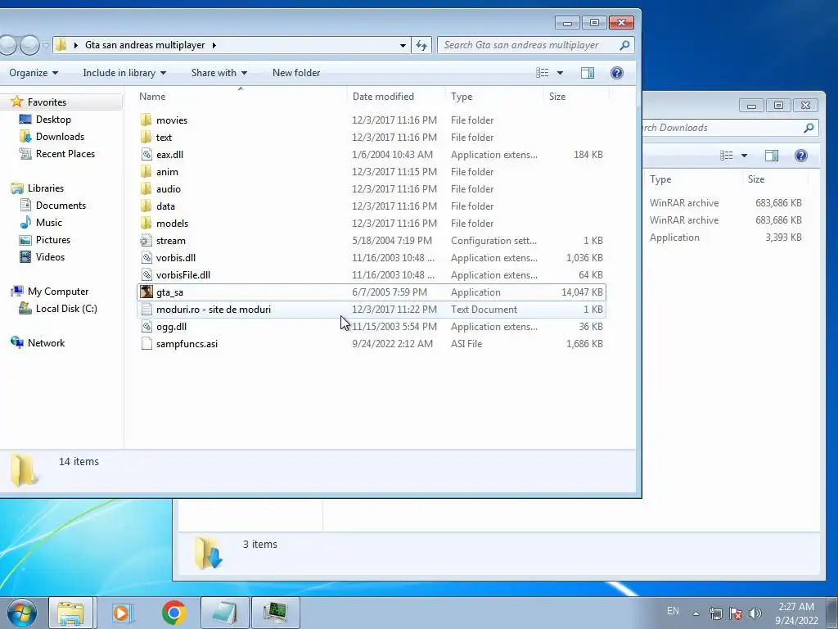Image resolution: width=838 pixels, height=629 pixels.
Task: Select the stream configuration file icon
Action: 146,241
